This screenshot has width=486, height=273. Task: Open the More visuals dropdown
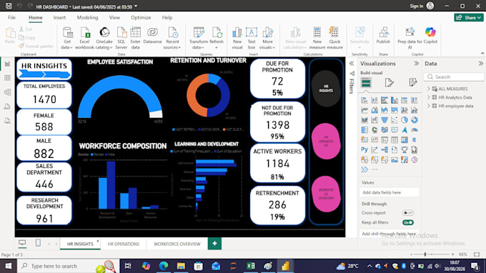(267, 38)
